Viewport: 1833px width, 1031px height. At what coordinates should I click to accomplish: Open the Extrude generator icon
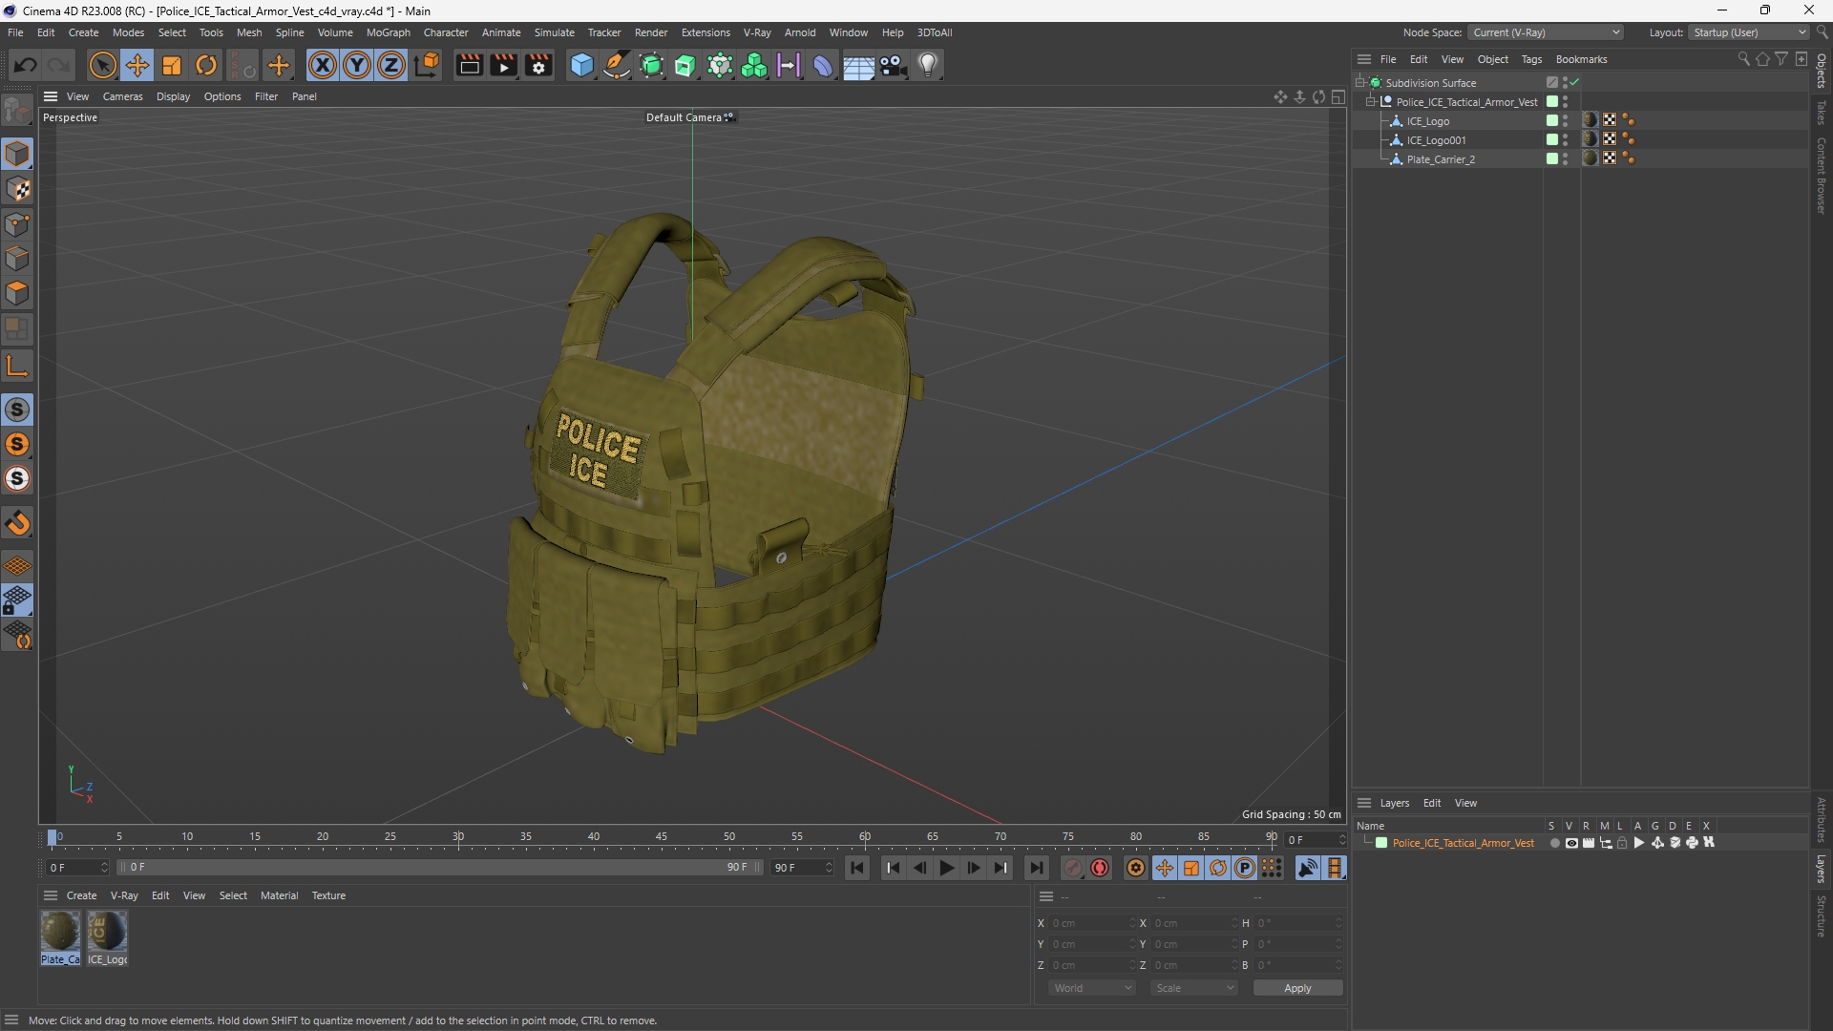click(x=685, y=65)
